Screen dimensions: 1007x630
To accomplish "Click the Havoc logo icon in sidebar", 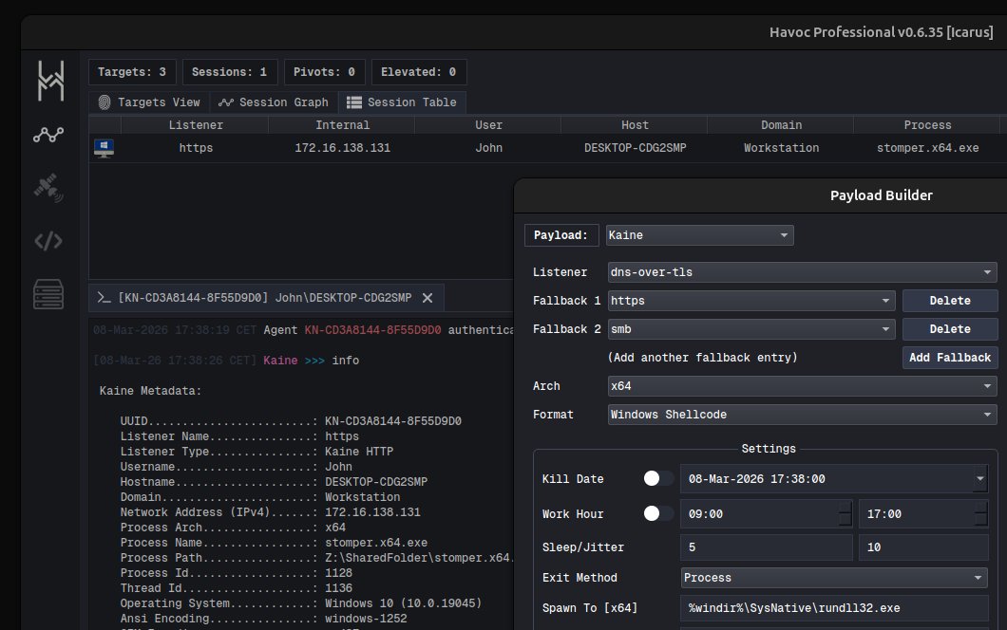I will point(50,81).
